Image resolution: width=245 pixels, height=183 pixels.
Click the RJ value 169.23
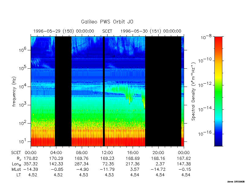point(107,158)
